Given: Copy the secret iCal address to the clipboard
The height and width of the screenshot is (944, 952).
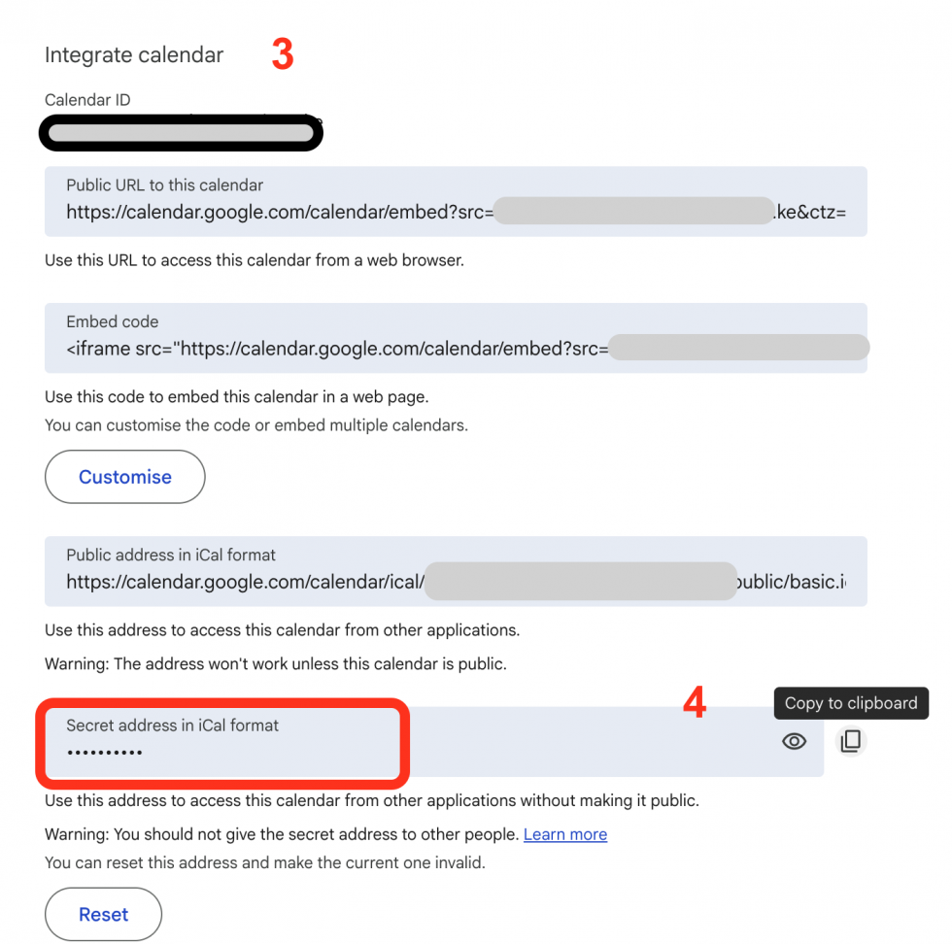Looking at the screenshot, I should (851, 741).
